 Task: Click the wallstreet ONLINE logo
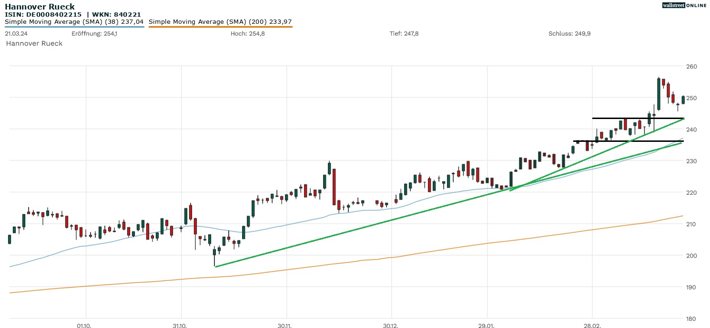click(684, 5)
